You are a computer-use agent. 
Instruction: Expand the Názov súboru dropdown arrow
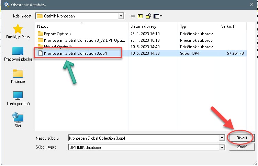pyautogui.click(x=222, y=138)
